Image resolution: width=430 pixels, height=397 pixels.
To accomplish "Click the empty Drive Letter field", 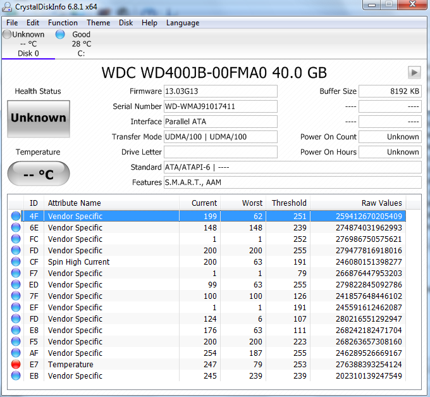I will [x=221, y=152].
